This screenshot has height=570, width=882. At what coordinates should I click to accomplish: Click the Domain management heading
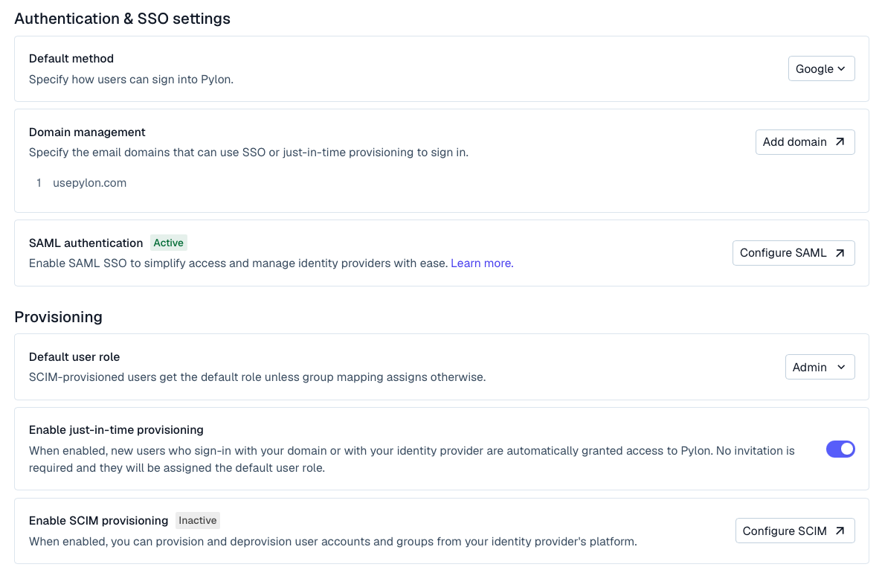click(87, 132)
